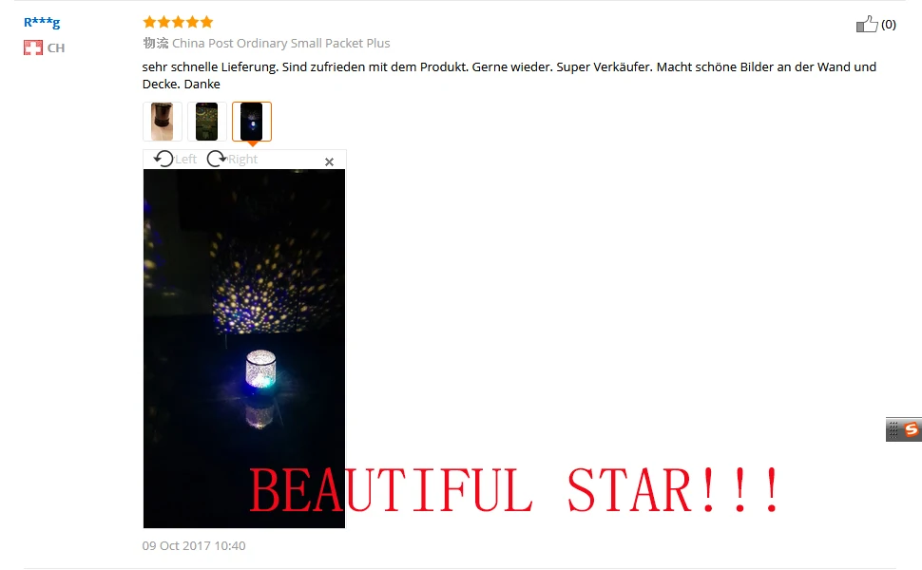Click reviewer name R***g
Image resolution: width=922 pixels, height=570 pixels.
pyautogui.click(x=42, y=23)
